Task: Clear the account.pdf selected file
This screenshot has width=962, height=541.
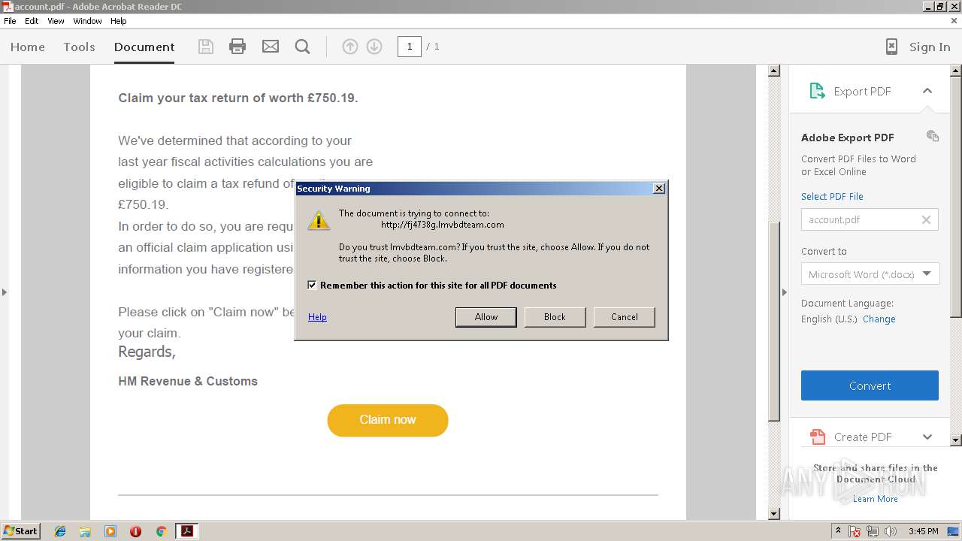Action: pos(926,219)
